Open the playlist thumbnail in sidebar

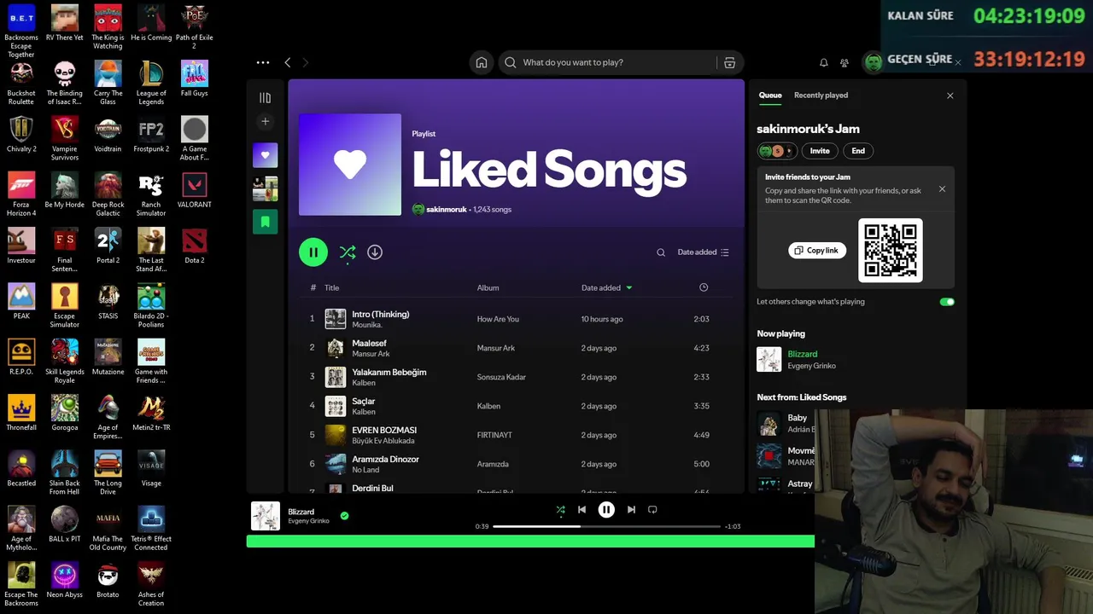(265, 188)
